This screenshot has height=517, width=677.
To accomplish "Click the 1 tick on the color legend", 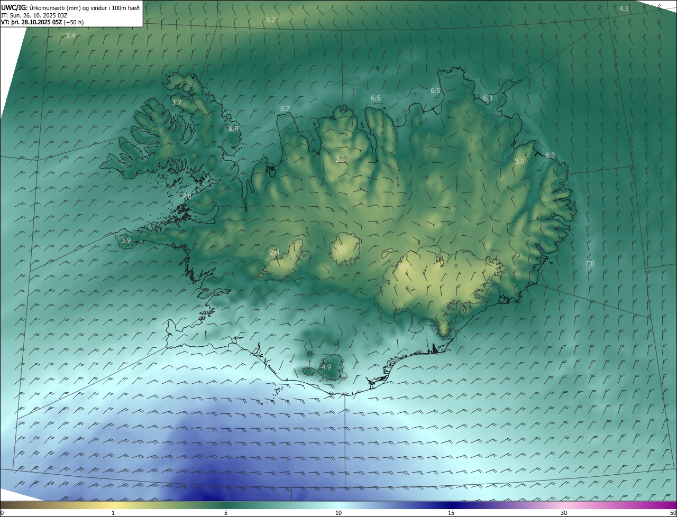I will coord(113,513).
